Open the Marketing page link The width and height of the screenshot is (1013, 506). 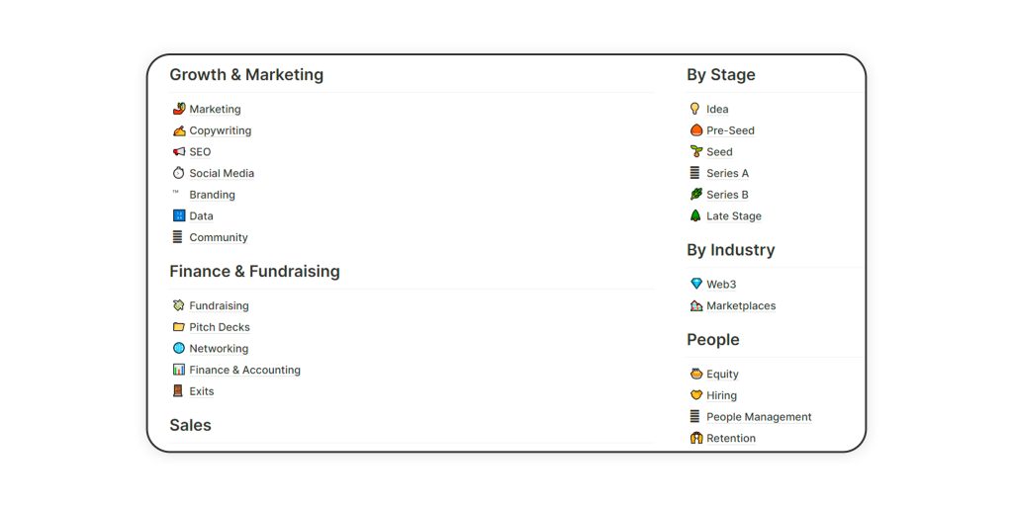215,109
